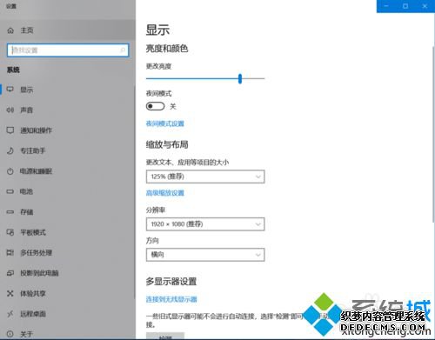Viewport: 435px width, 340px height.
Task: Click the tablet mode icon
Action: coord(10,232)
